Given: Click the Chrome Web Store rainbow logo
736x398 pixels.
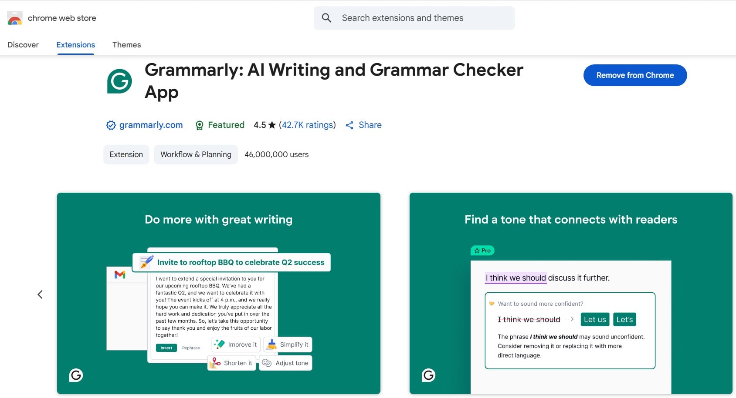Looking at the screenshot, I should [x=15, y=18].
